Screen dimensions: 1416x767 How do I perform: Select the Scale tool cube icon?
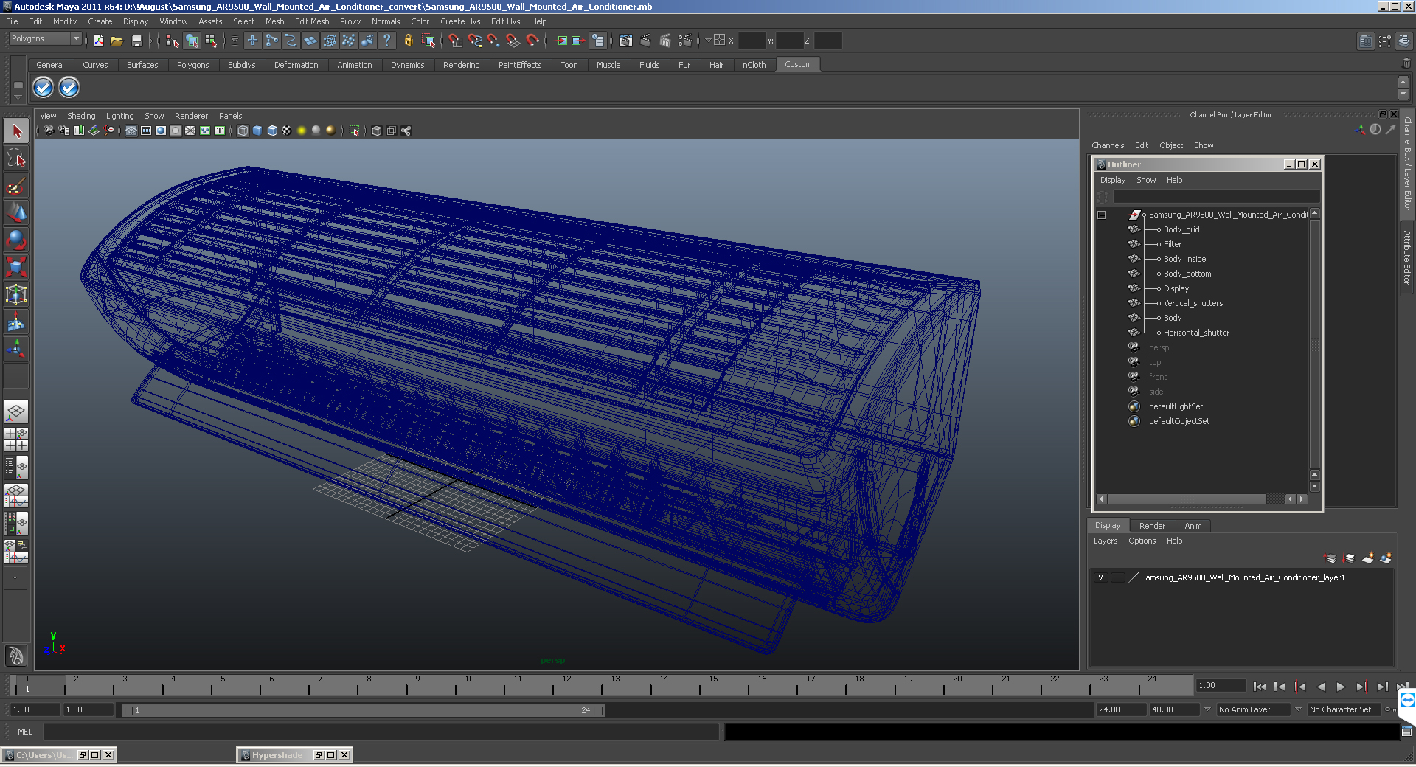(16, 267)
